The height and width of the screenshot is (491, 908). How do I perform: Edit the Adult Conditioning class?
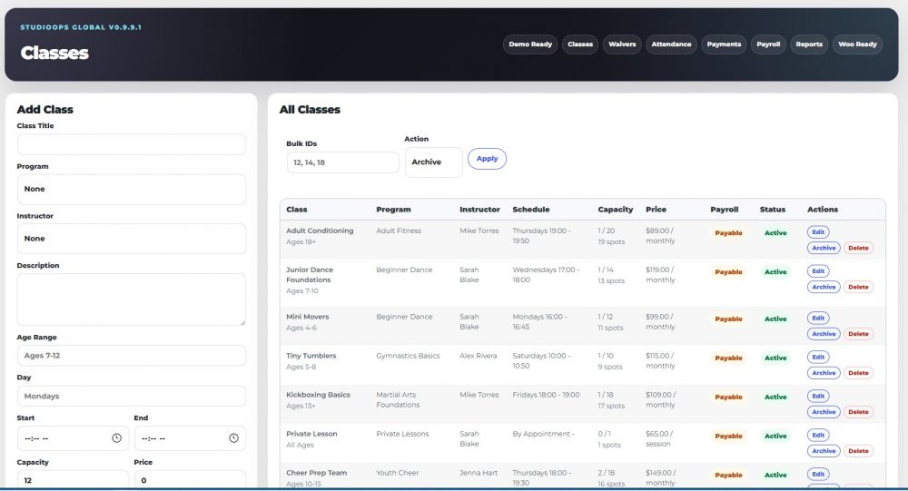pyautogui.click(x=818, y=232)
